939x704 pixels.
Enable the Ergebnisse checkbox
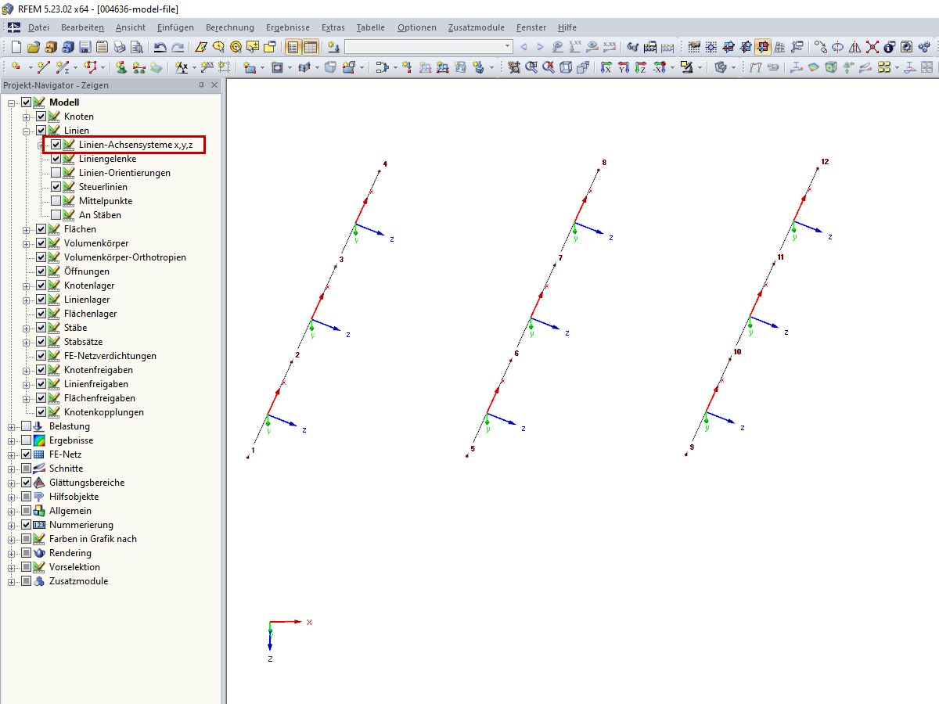point(27,440)
